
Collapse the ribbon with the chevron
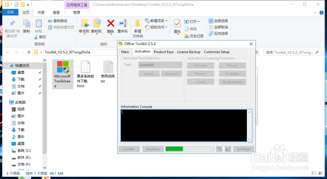coord(315,13)
